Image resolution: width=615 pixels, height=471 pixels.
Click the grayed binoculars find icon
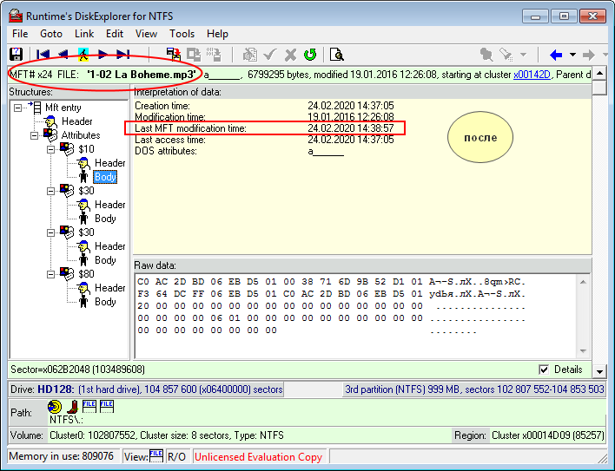pyautogui.click(x=486, y=55)
